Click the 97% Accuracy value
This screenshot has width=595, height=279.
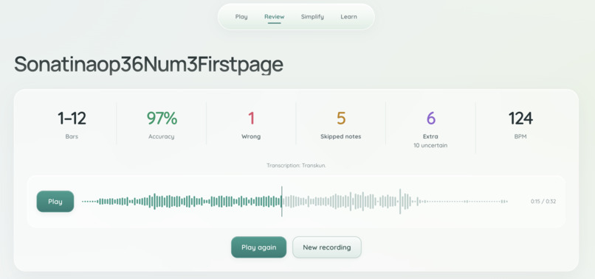tap(162, 119)
